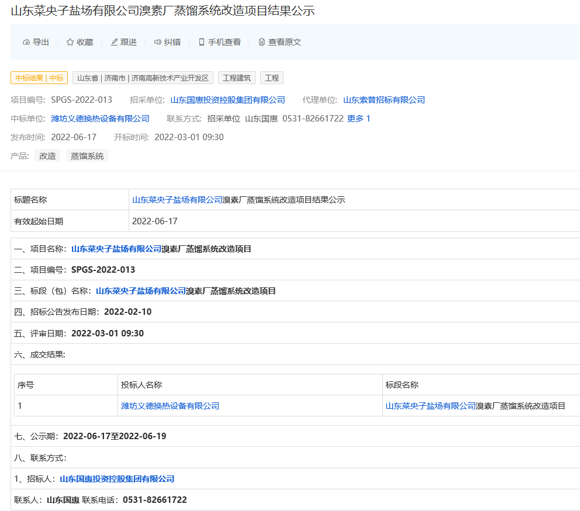
Task: Select the 中标结果 | 中标 orange tag
Action: [x=39, y=78]
